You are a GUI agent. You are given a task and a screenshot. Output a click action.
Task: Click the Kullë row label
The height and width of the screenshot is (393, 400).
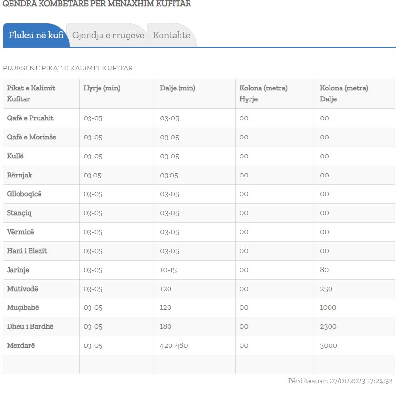15,156
